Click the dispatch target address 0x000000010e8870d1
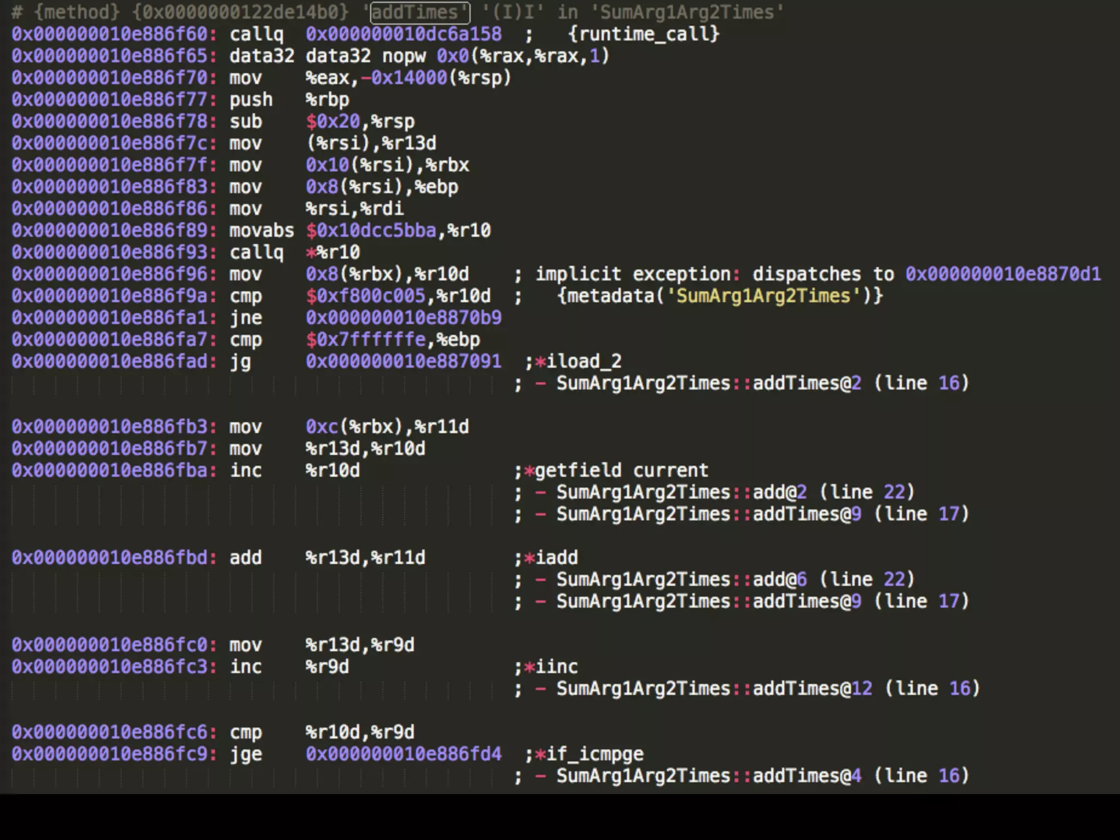The width and height of the screenshot is (1120, 840). 1002,274
